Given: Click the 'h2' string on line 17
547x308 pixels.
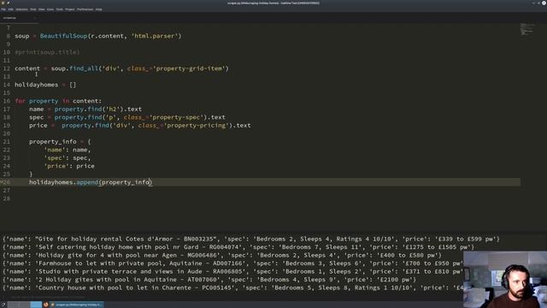Looking at the screenshot, I should click(113, 110).
